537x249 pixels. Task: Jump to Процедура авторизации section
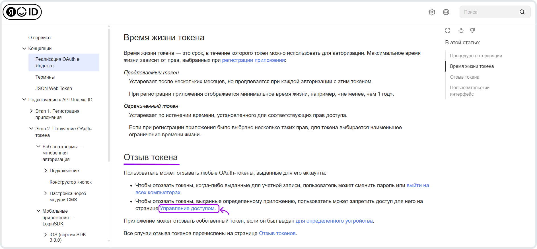[x=476, y=56]
